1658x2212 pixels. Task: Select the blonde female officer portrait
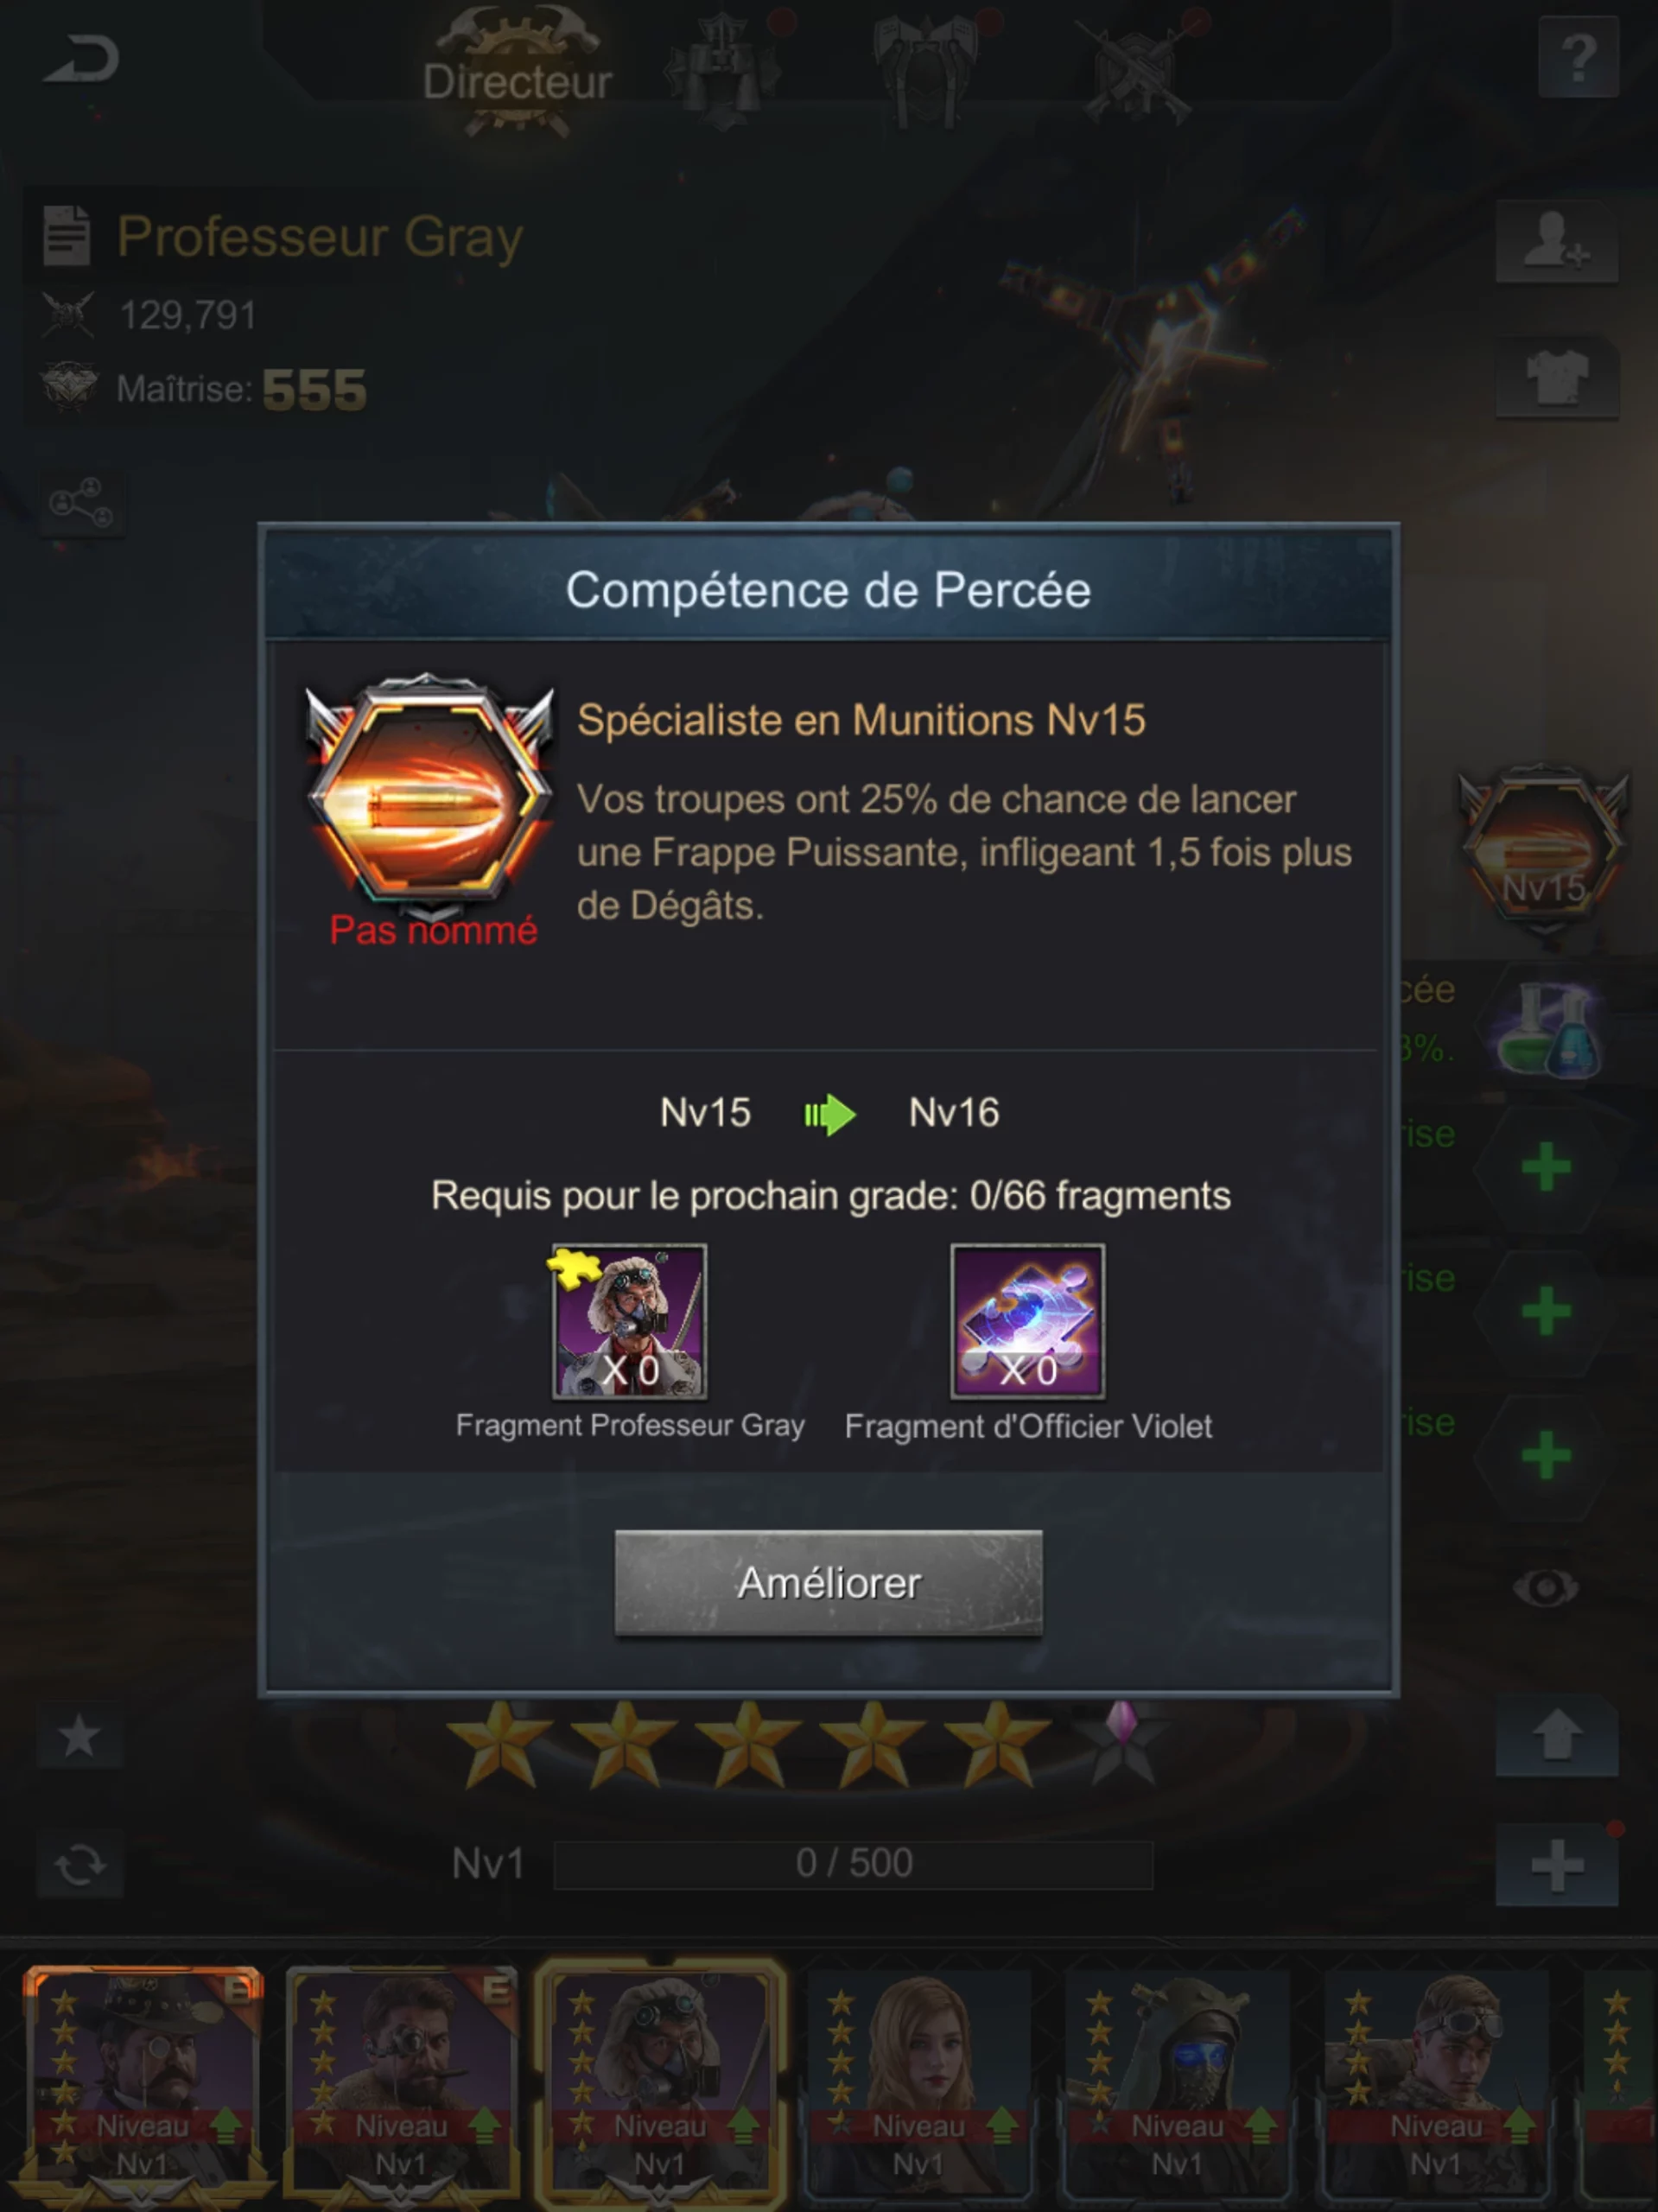[918, 2088]
